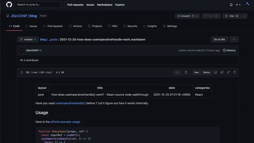Viewport: 254px width, 143px height.
Task: Switch to the Projects tab
Action: (95, 26)
